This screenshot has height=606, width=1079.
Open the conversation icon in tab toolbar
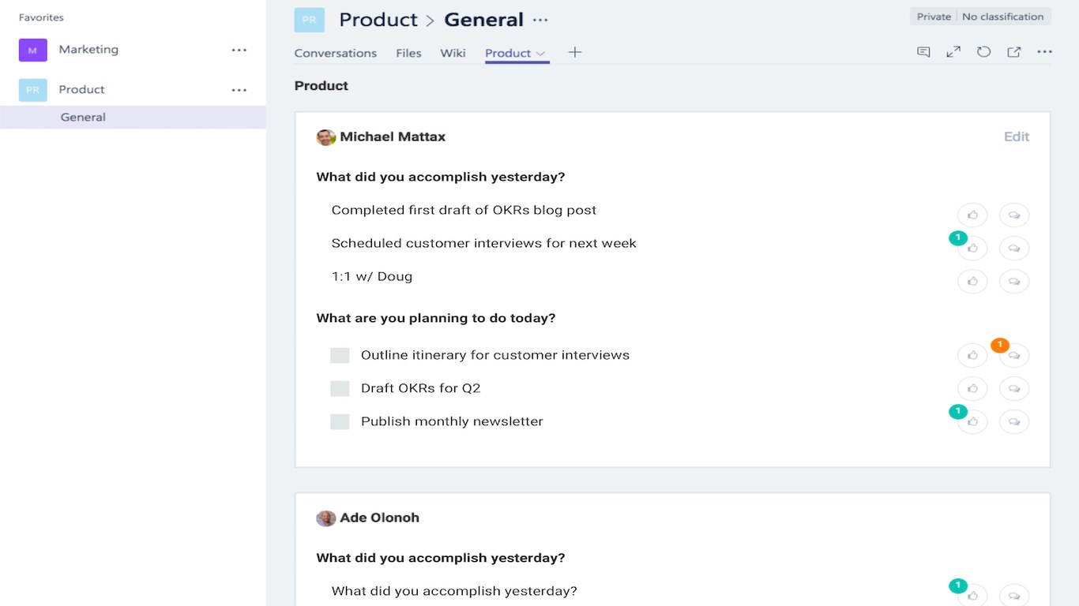(923, 52)
